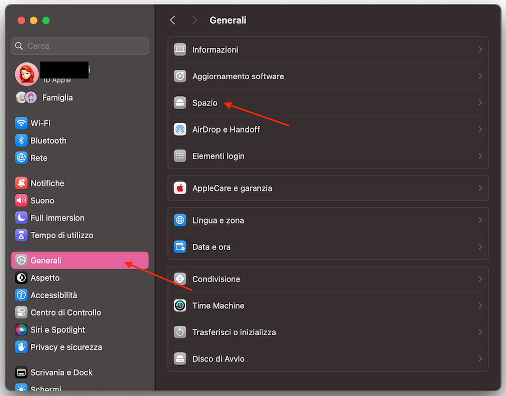Image resolution: width=506 pixels, height=396 pixels.
Task: Click the Notifiche icon
Action: [x=21, y=183]
